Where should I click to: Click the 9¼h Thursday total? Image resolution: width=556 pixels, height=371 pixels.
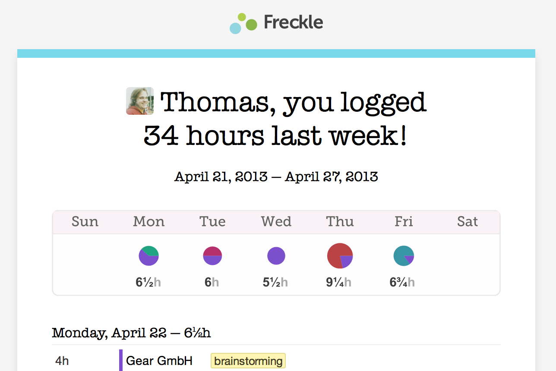pyautogui.click(x=339, y=283)
